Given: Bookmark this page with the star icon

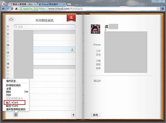Looking at the screenshot, I should 158,9.
